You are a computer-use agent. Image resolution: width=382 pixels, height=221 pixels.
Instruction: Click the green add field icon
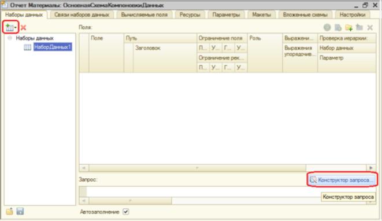(327, 28)
